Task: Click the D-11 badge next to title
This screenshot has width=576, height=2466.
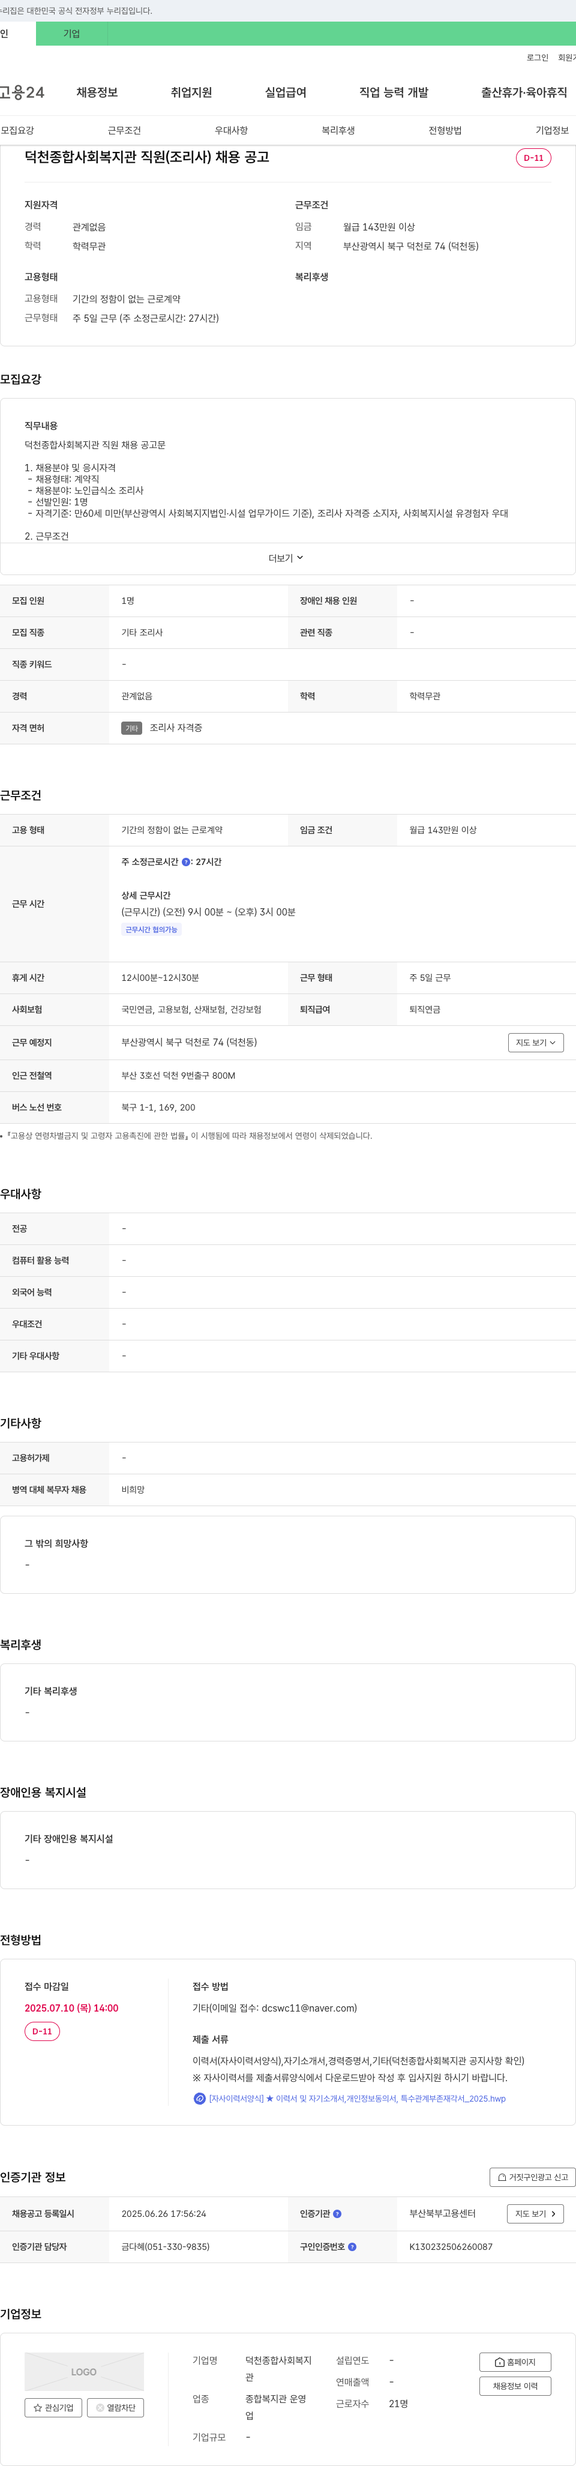Action: click(x=533, y=158)
